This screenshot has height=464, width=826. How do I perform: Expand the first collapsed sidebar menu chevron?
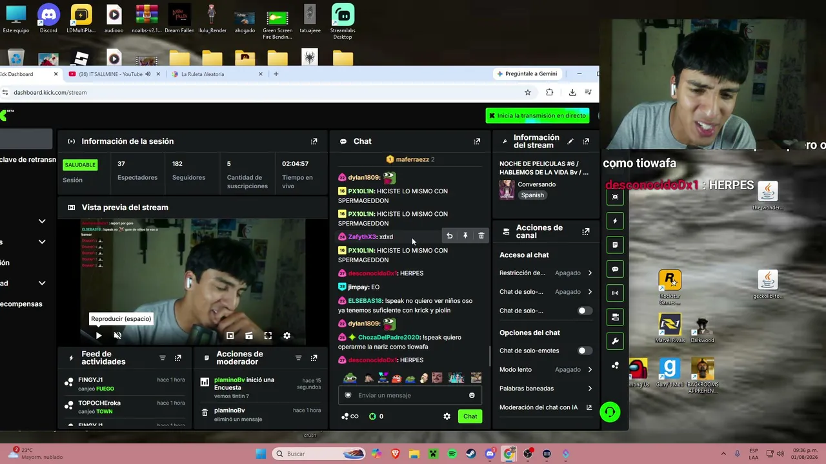(42, 221)
